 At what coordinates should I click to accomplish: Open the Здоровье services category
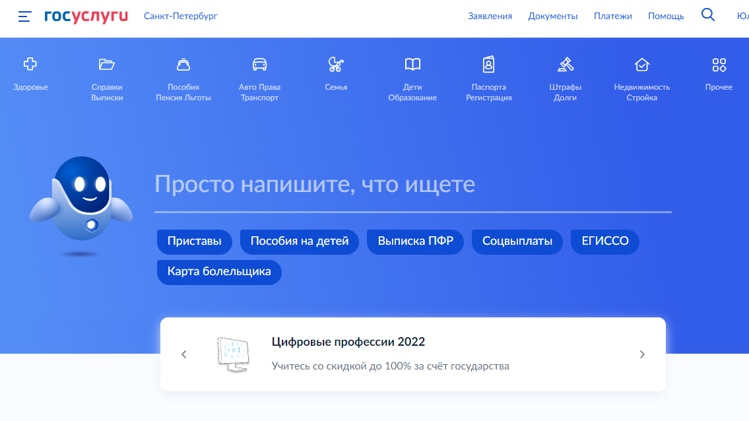[x=30, y=73]
